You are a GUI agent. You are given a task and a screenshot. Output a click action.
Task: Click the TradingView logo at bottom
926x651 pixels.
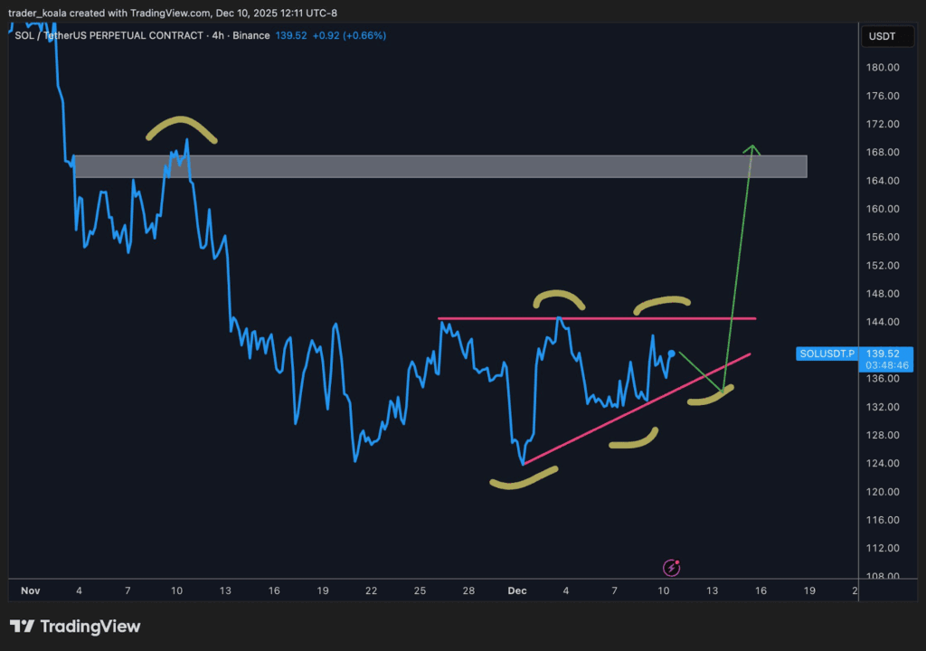point(75,627)
